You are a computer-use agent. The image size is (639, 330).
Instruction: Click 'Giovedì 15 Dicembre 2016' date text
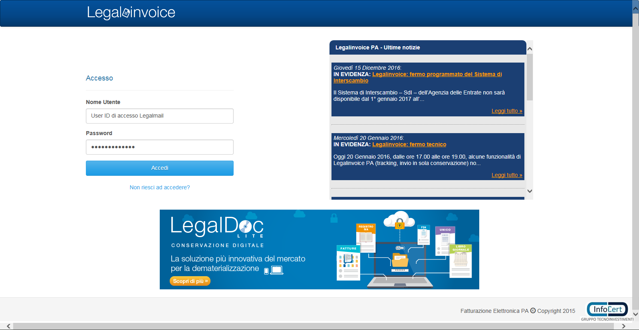[x=367, y=68]
